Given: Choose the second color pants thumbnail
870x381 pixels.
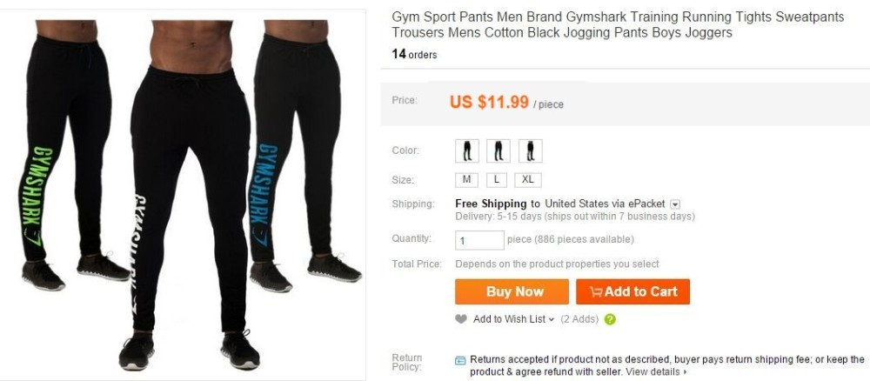Looking at the screenshot, I should 499,150.
